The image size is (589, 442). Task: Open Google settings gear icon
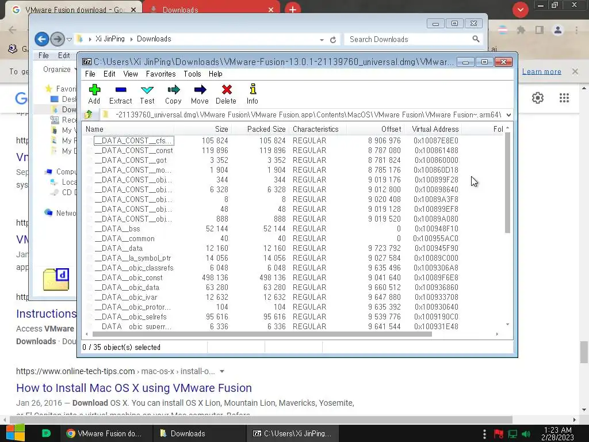pos(538,98)
